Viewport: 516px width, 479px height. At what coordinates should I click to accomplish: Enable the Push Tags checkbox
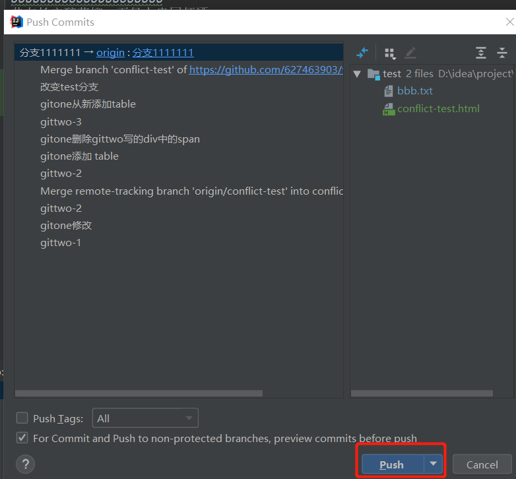22,418
